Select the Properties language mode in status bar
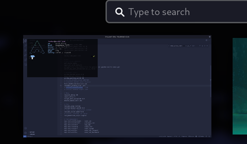 point(184,136)
